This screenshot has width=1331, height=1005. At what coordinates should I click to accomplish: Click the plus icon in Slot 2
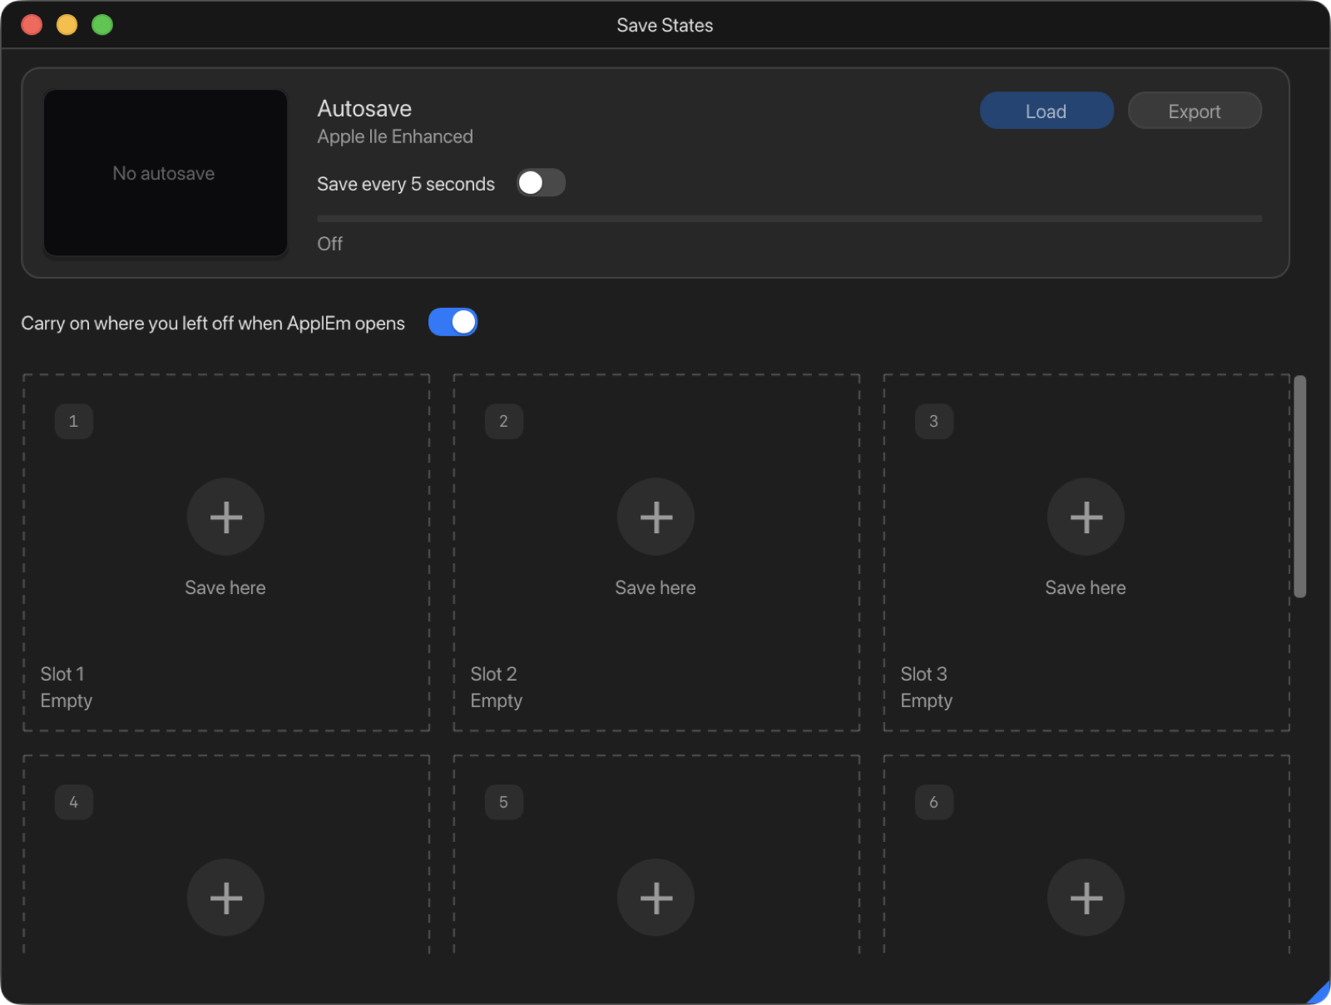[656, 517]
